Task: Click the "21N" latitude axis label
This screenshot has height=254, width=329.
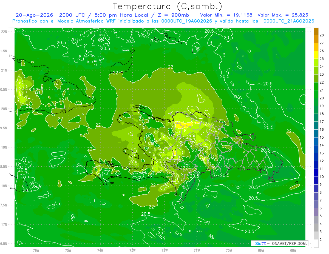Action: click(x=4, y=70)
